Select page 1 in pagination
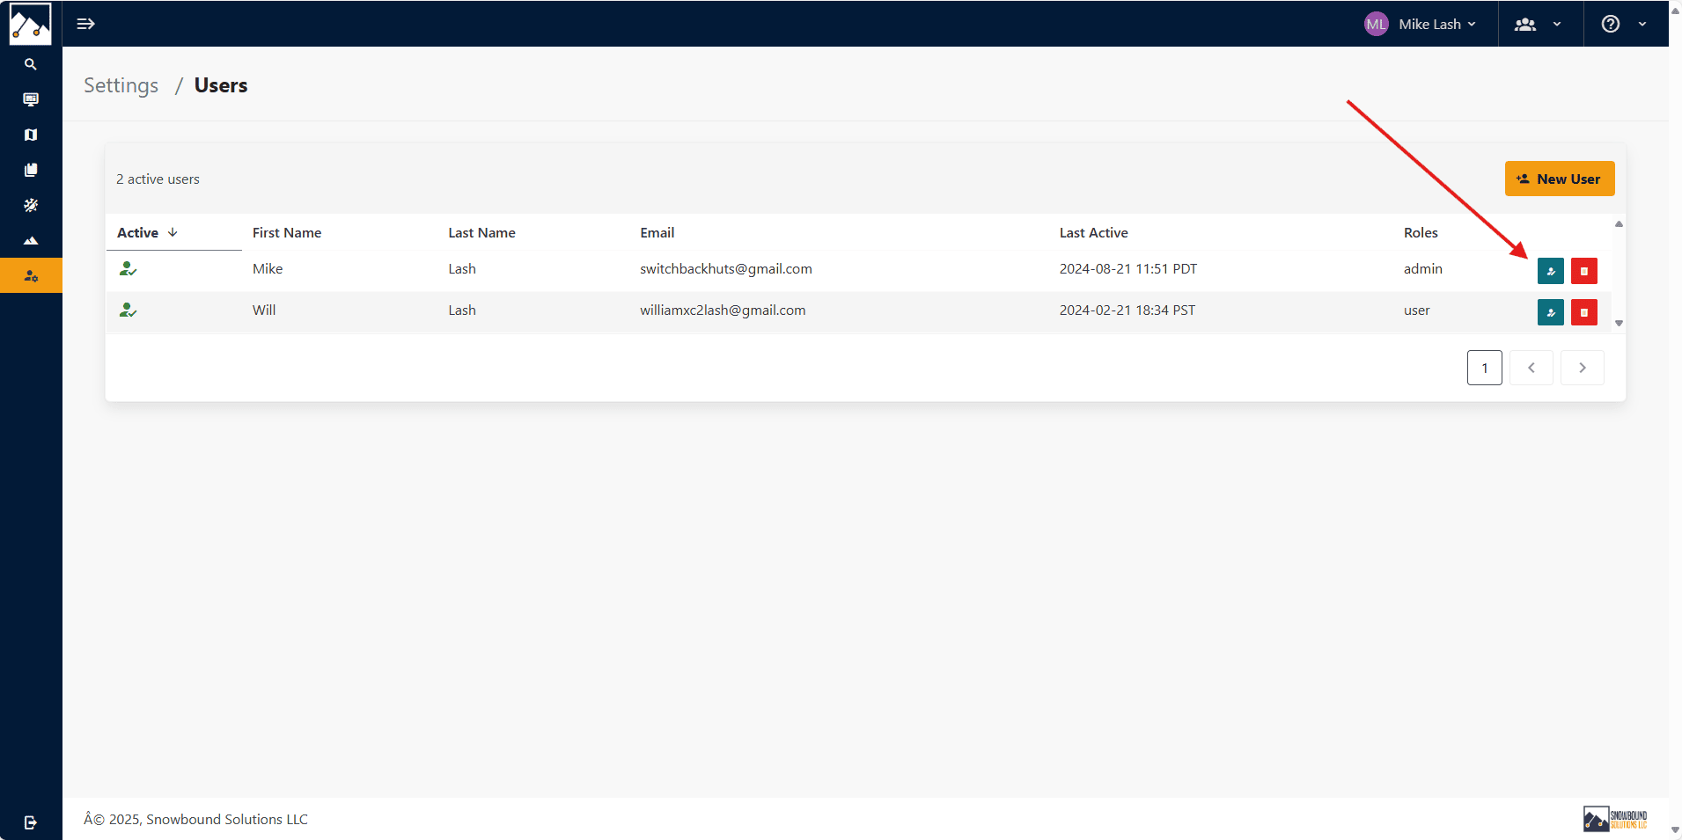Viewport: 1682px width, 840px height. click(x=1484, y=368)
